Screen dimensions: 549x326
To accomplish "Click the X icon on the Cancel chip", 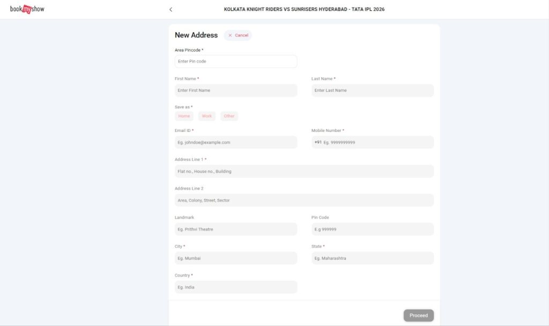I will [230, 35].
